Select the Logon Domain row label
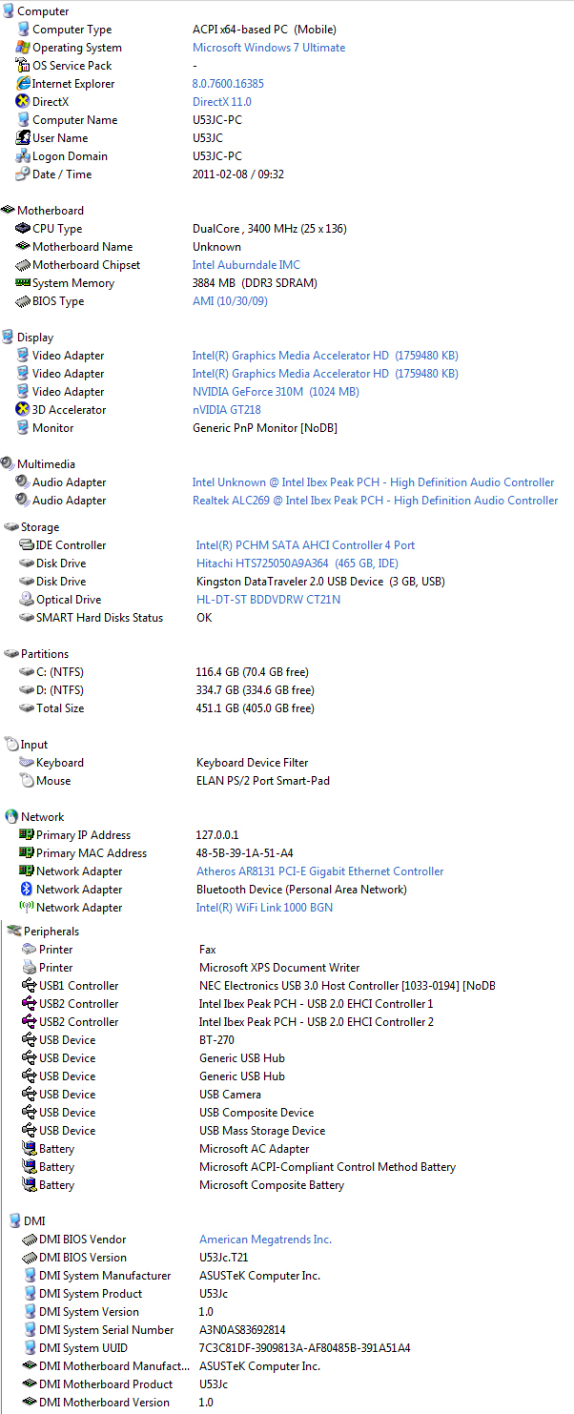This screenshot has width=574, height=1414. [70, 156]
